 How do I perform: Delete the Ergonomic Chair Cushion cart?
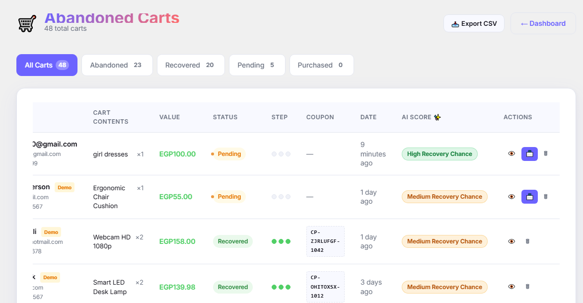[545, 197]
